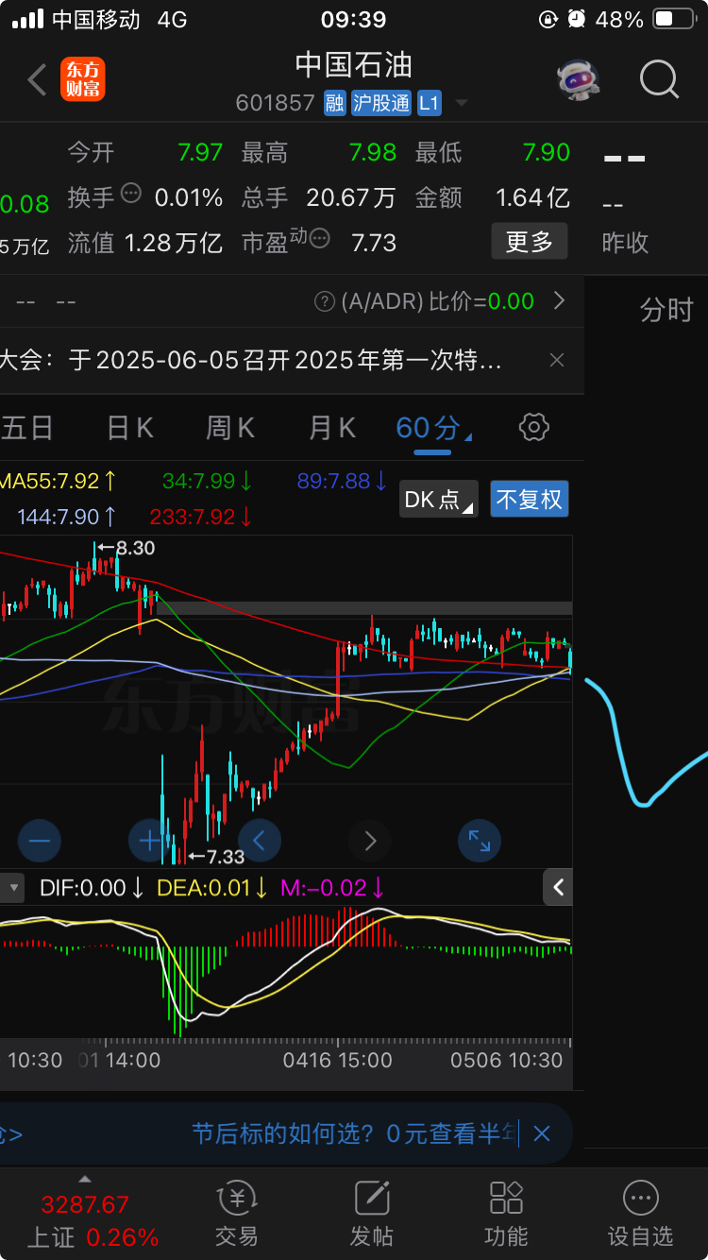The image size is (708, 1260).
Task: Open 交易 trade tab
Action: pos(236,1214)
